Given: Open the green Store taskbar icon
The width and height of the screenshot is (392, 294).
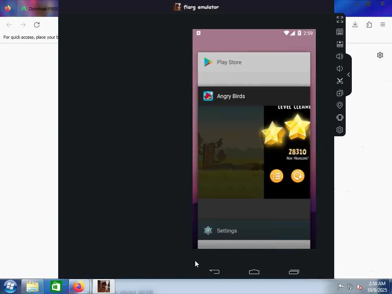Looking at the screenshot, I should coord(56,286).
